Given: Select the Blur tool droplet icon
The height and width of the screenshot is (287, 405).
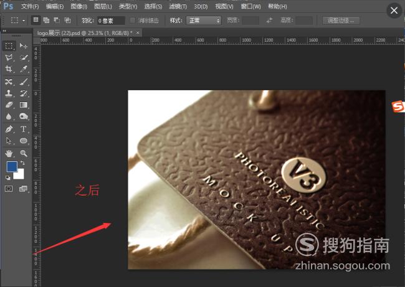Looking at the screenshot, I should pos(9,116).
